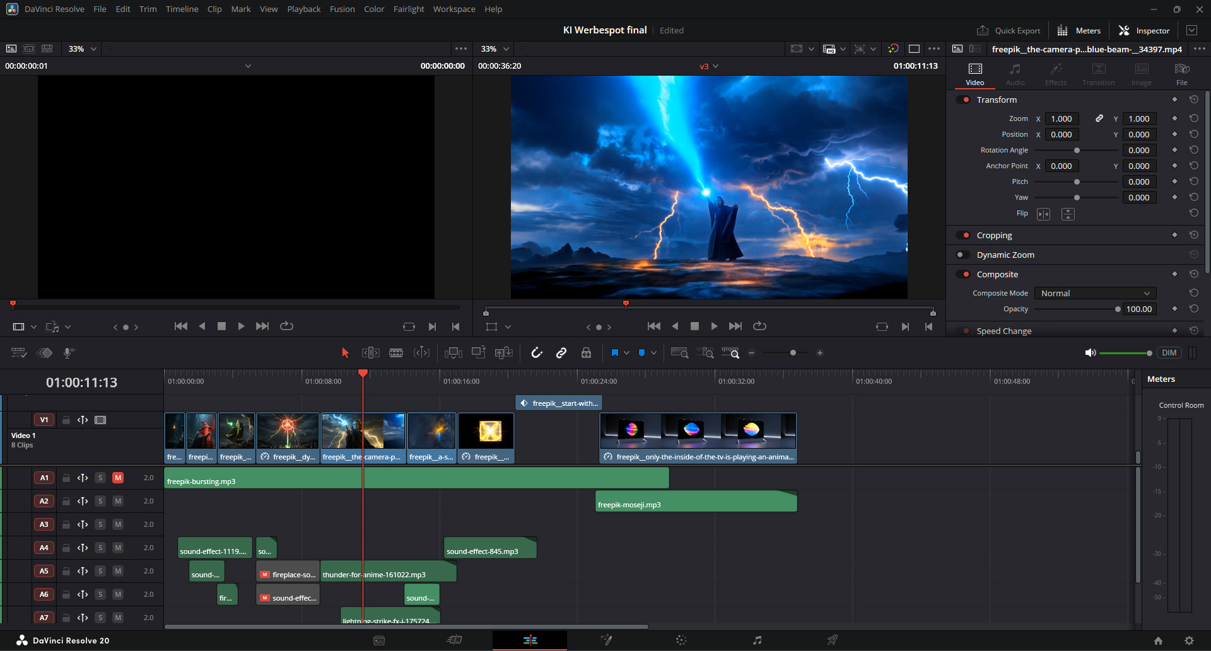Viewport: 1211px width, 651px height.
Task: Solo audio track A2
Action: click(100, 501)
